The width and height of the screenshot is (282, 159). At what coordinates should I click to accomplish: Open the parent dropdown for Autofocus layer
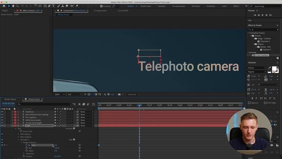tap(87, 112)
